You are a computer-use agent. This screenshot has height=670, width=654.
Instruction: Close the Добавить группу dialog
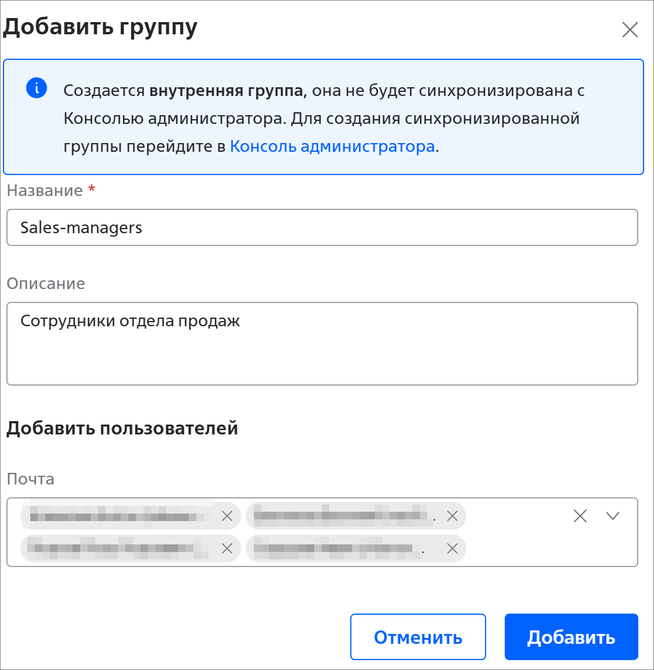630,30
